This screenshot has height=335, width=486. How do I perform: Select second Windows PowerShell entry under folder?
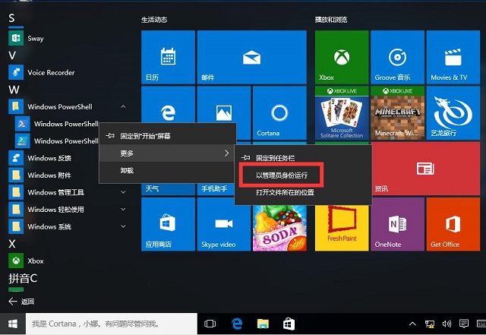coord(57,141)
